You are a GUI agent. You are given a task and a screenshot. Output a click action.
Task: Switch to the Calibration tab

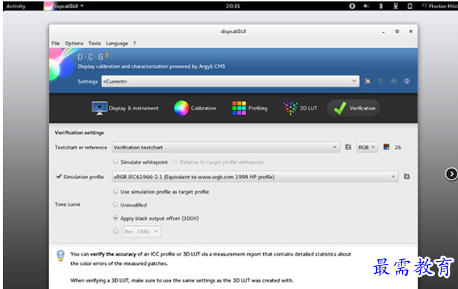pyautogui.click(x=195, y=108)
